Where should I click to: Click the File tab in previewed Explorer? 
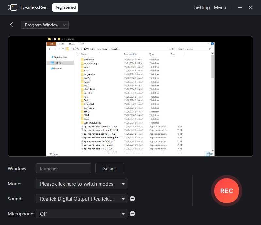(x=52, y=44)
